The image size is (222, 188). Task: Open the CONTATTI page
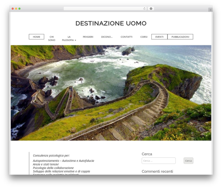pyautogui.click(x=127, y=37)
